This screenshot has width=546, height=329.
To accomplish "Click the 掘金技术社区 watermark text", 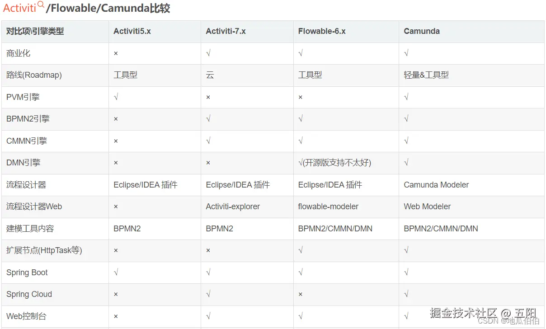I will 463,313.
